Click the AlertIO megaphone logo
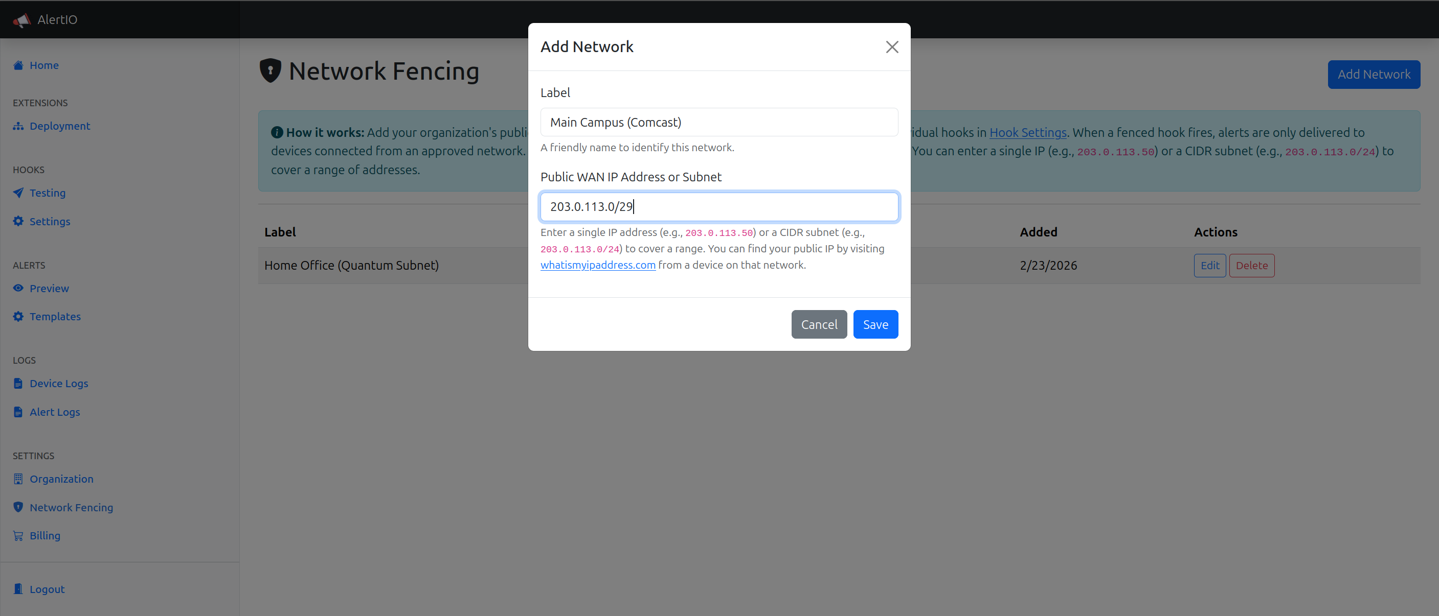Viewport: 1439px width, 616px height. click(21, 19)
